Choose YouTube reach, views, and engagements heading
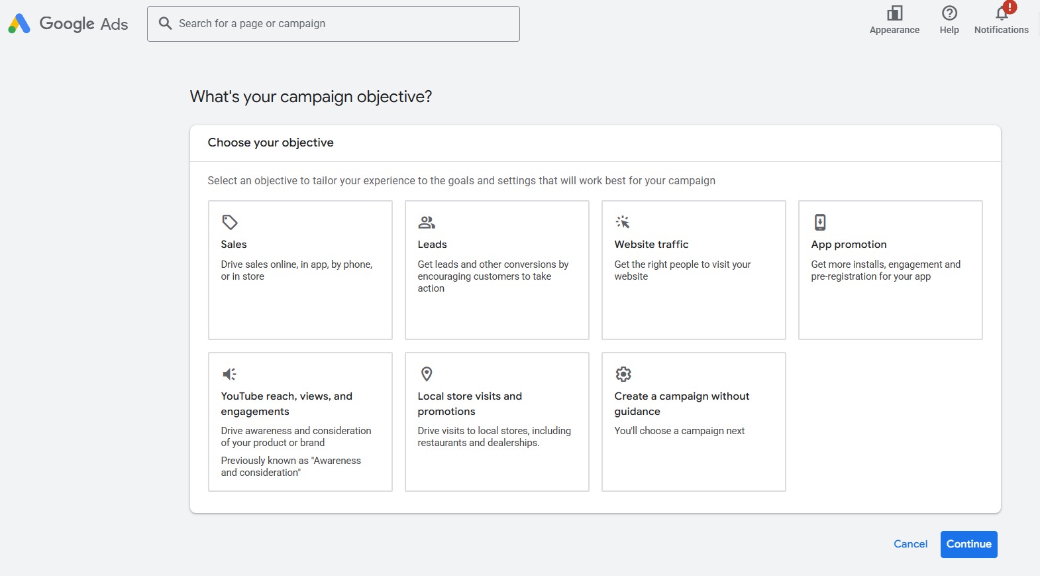Image resolution: width=1040 pixels, height=576 pixels. click(x=286, y=404)
